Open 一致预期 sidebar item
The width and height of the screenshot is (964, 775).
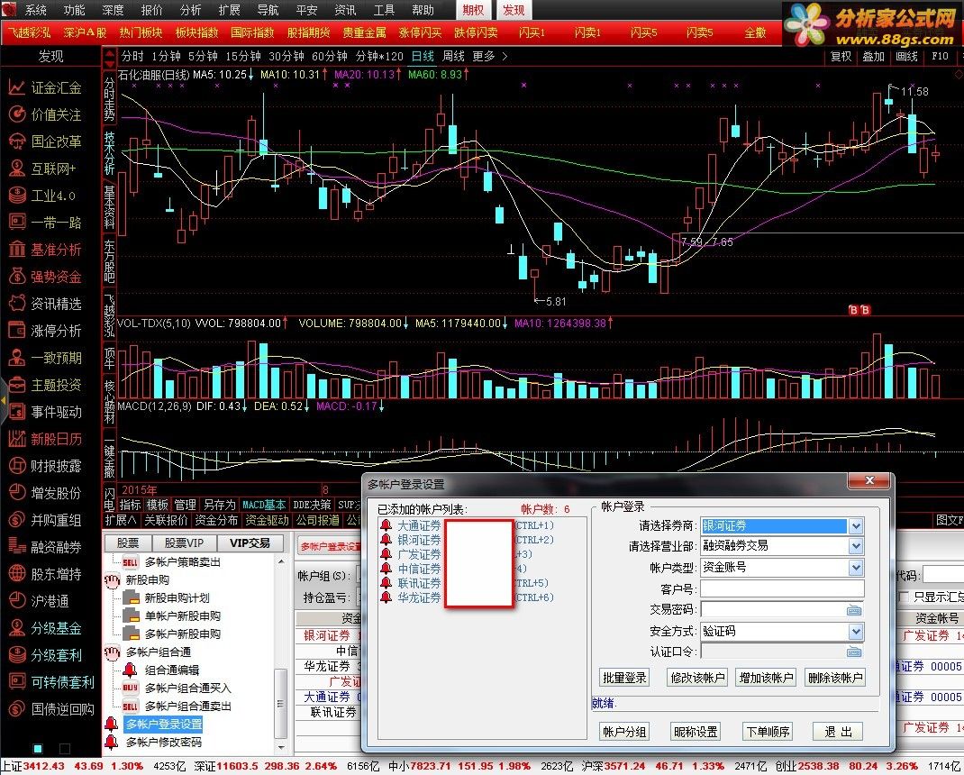45,358
